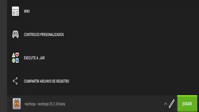Viewport: 199px width, 112px height.
Task: Select COMPARTIR ARCHIVO DE REGISTRO entry
Action: click(x=46, y=81)
